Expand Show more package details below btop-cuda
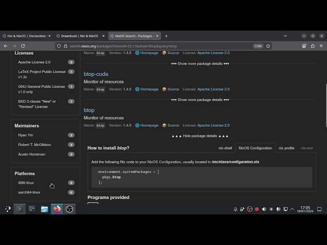Screen dimensions: 327x245 point(200,100)
